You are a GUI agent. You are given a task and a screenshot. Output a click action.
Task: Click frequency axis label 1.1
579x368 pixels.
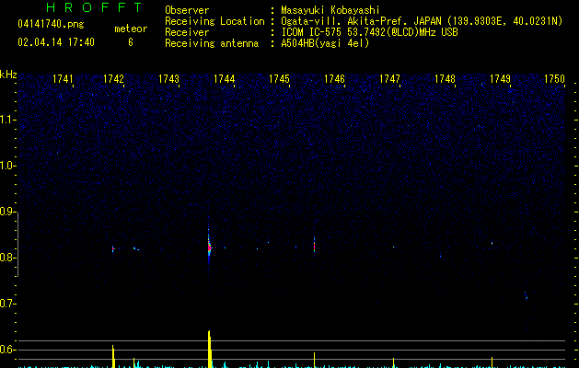point(7,120)
